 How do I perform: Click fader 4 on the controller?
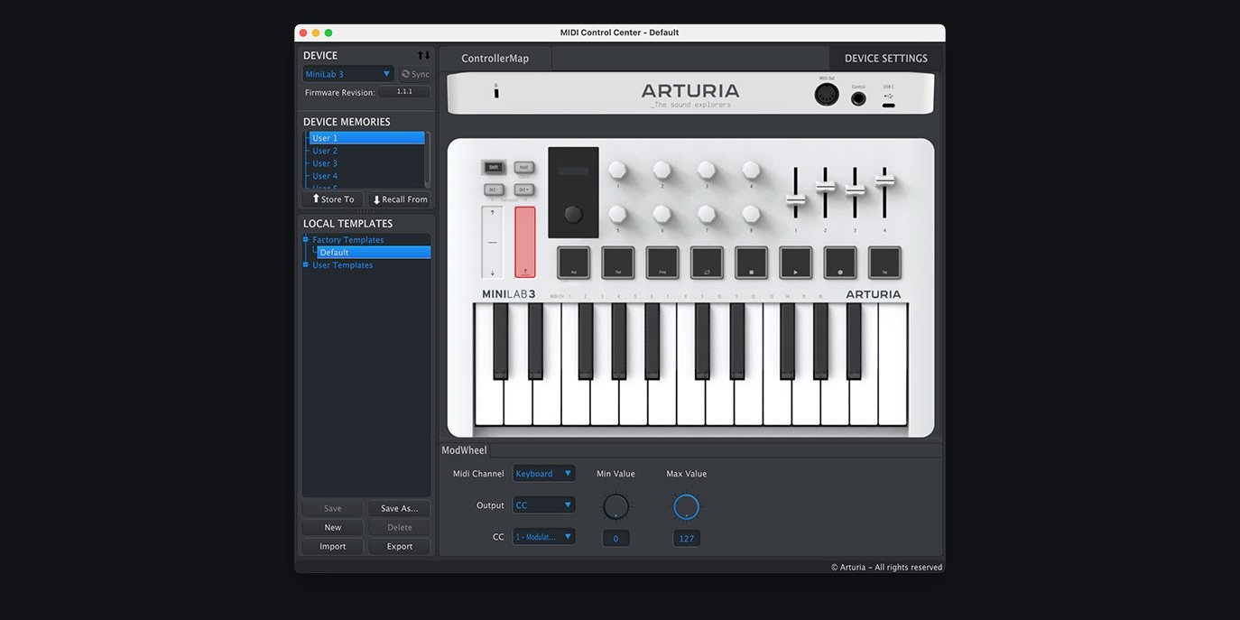coord(884,180)
